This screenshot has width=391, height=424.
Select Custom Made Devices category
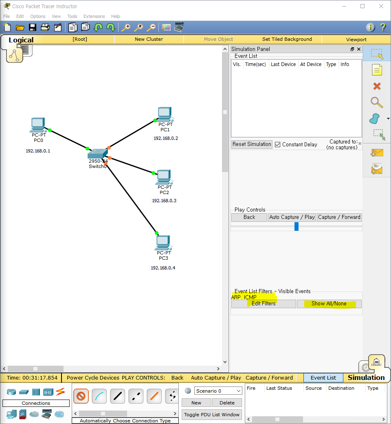pos(46,414)
